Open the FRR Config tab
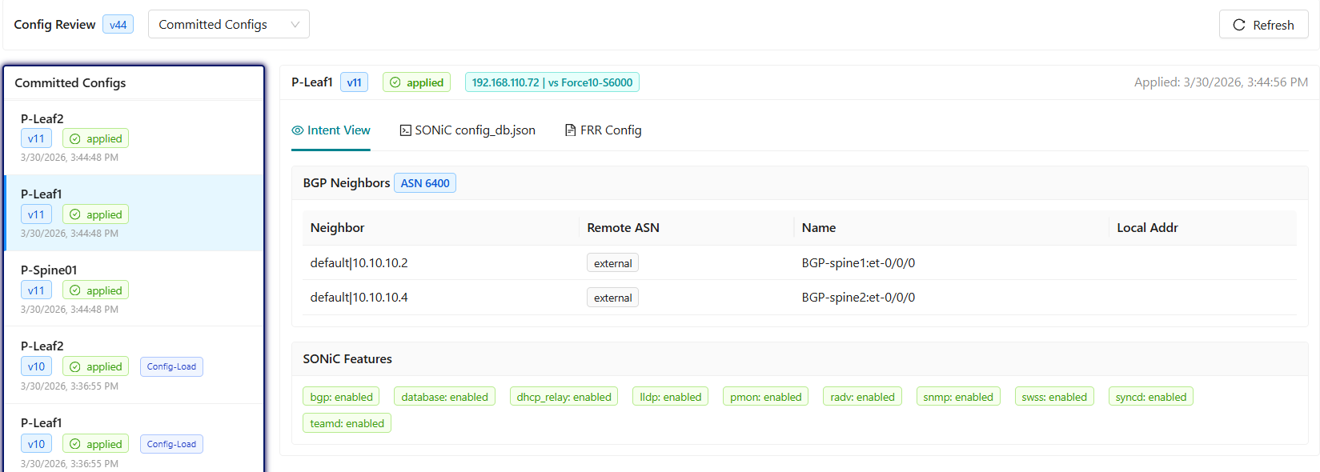Screen dimensions: 1320x472 pyautogui.click(x=604, y=130)
